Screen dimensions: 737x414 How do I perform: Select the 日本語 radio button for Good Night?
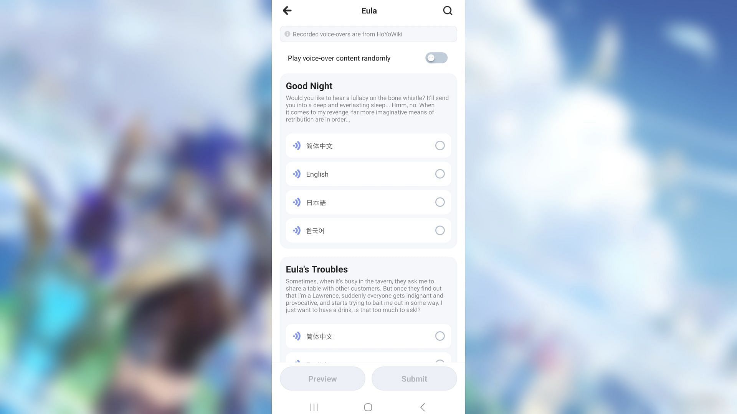(440, 202)
